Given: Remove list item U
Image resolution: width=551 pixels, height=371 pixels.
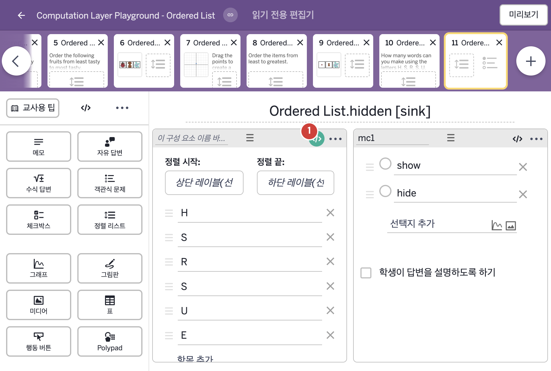Looking at the screenshot, I should [x=330, y=310].
